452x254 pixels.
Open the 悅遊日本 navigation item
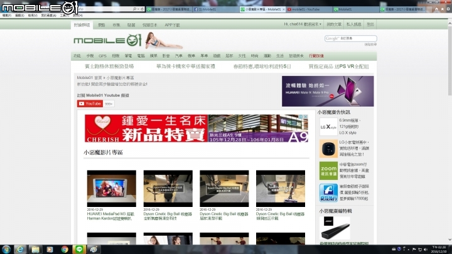click(x=150, y=25)
